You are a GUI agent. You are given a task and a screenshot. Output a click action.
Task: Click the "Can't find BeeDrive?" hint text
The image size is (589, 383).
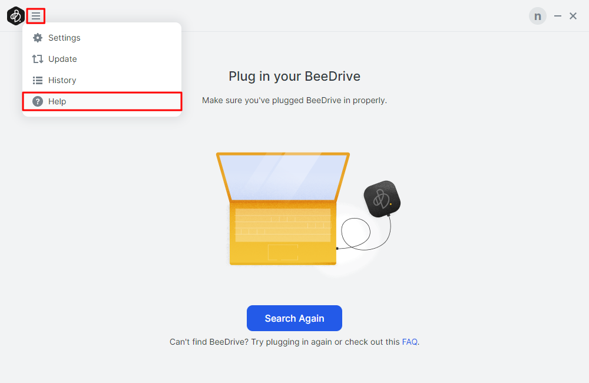[x=283, y=342]
